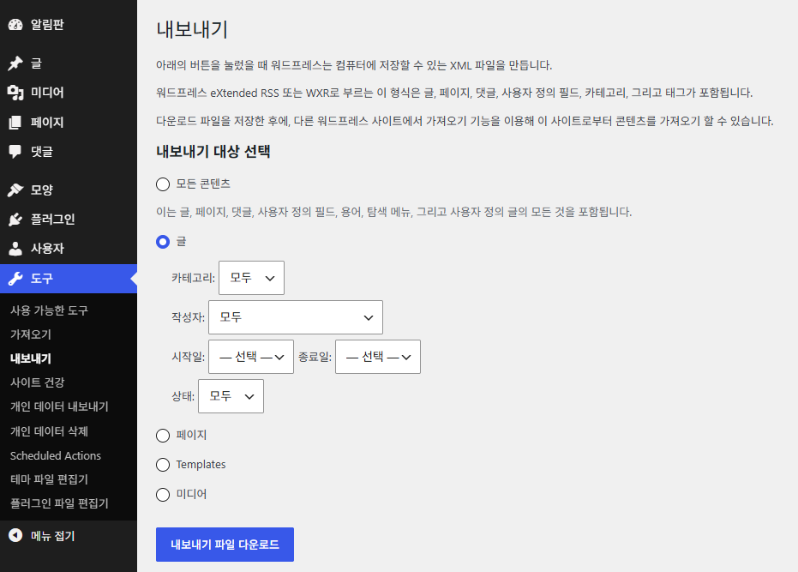Screen dimensions: 798x572
Task: Select the 글 radio button
Action: pyautogui.click(x=163, y=242)
